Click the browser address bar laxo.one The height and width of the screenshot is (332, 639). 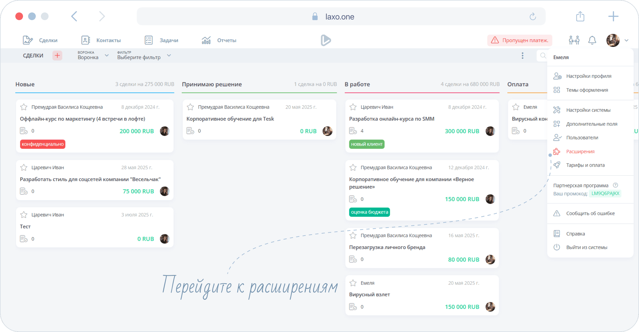click(339, 17)
